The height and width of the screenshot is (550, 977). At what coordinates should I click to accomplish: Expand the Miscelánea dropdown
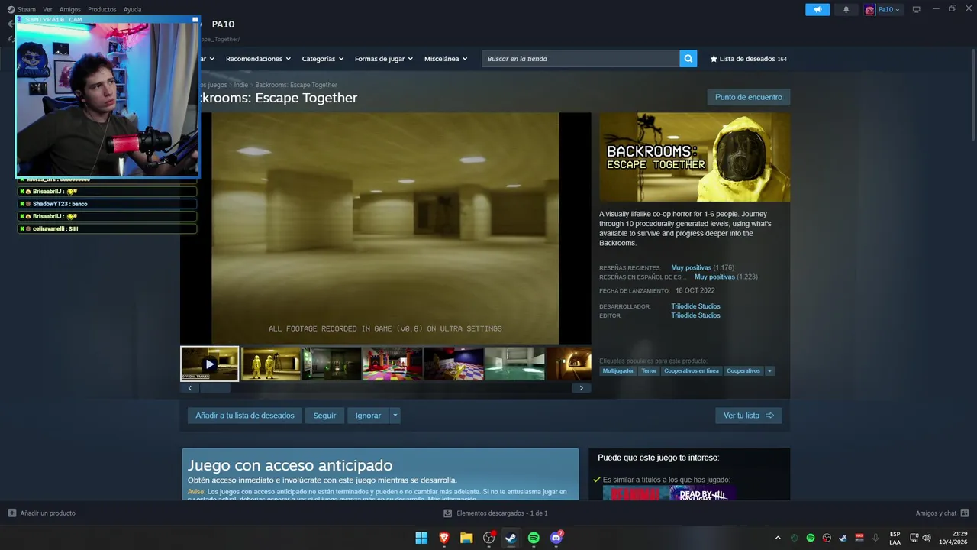click(446, 59)
